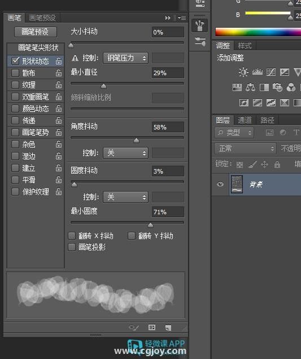Uncheck the 形状动态 checkbox
Image resolution: width=301 pixels, height=359 pixels.
point(15,61)
